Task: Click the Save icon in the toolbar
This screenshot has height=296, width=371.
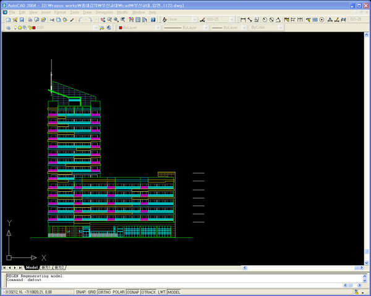Action: click(21, 20)
